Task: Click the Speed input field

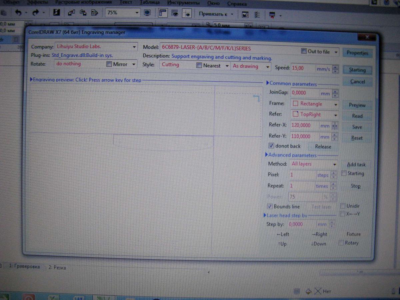Action: click(303, 68)
